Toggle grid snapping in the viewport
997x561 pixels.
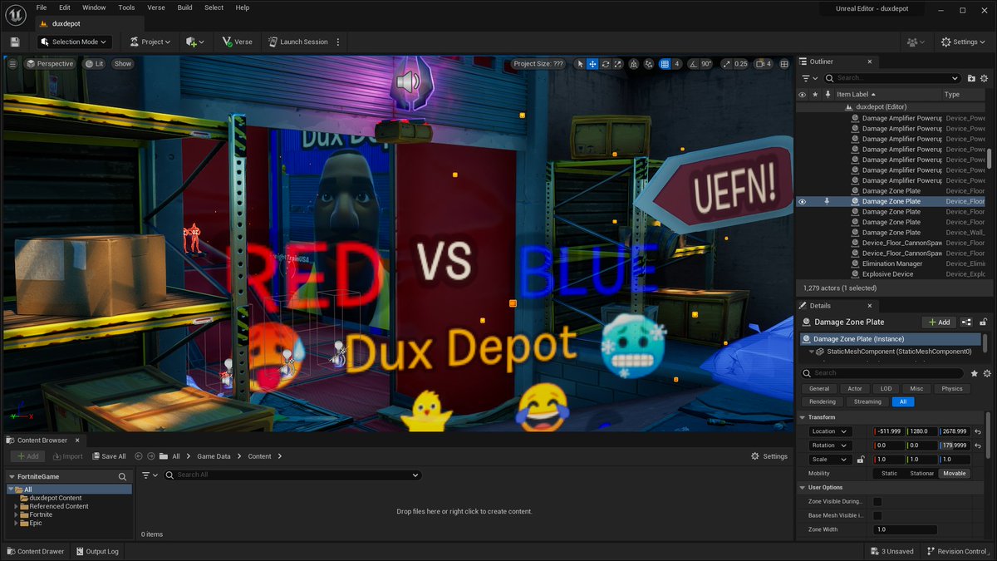coord(665,64)
